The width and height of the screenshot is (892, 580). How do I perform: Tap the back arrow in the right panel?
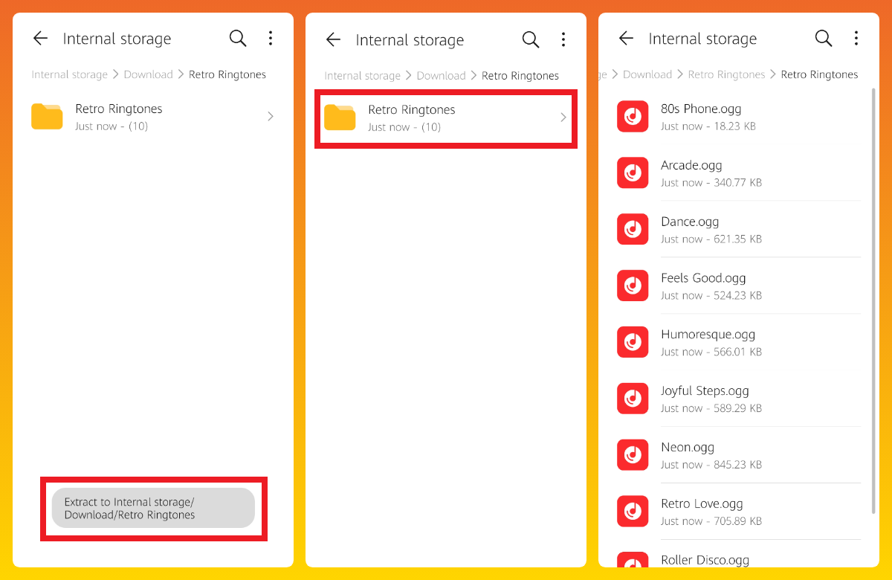[x=626, y=39]
